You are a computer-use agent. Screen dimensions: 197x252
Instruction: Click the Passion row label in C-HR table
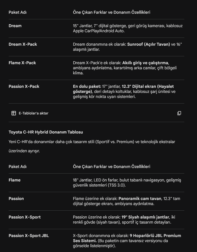pos(16,199)
